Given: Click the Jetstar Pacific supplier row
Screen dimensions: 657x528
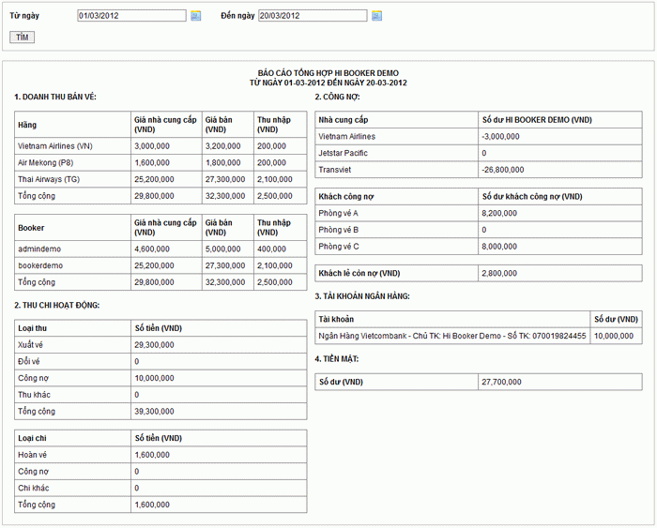Looking at the screenshot, I should click(x=479, y=153).
